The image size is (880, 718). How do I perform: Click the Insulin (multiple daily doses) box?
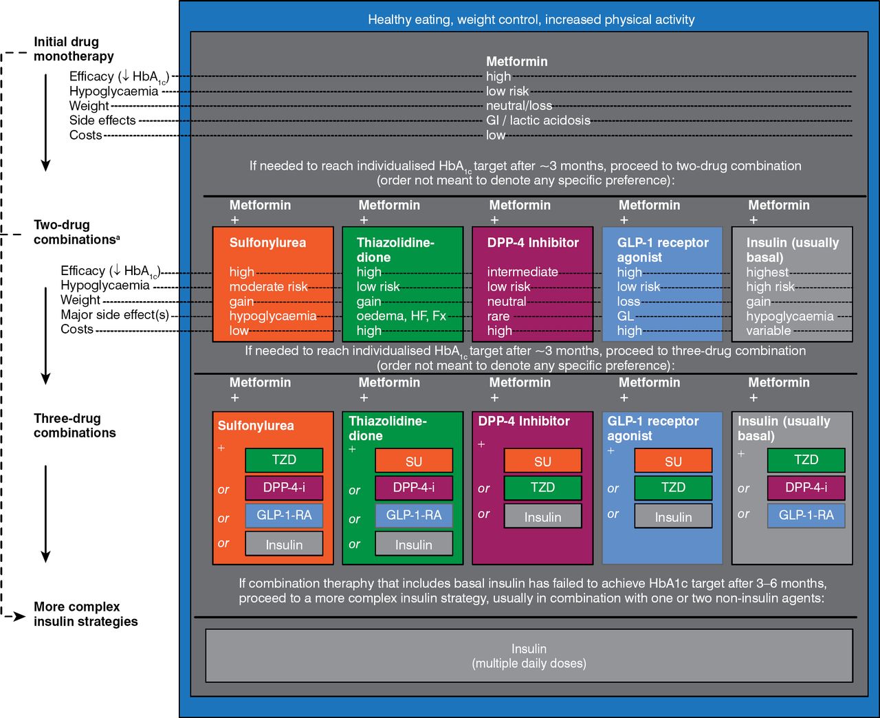[x=529, y=656]
